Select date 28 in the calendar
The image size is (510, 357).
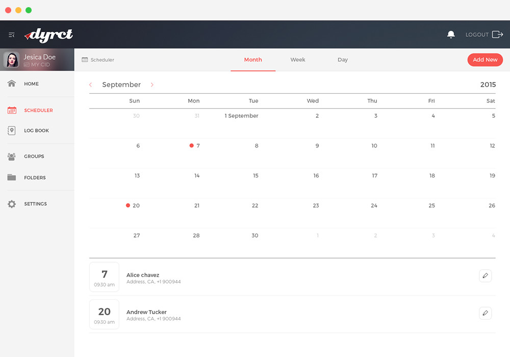pos(196,236)
